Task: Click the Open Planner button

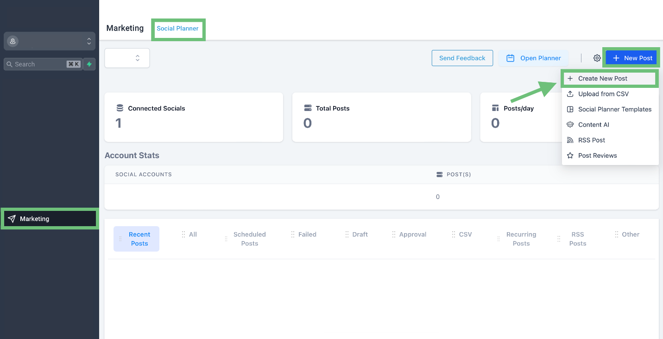Action: point(533,58)
